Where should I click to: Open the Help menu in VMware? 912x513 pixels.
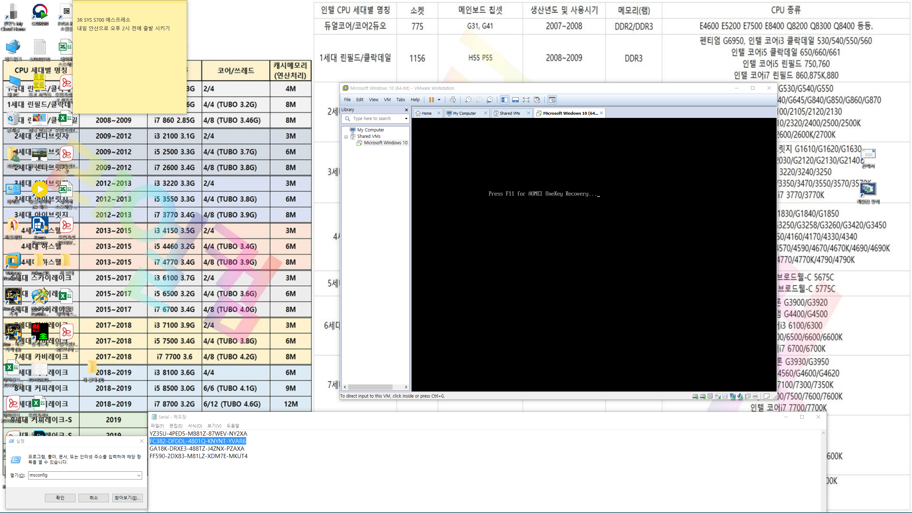pos(415,100)
